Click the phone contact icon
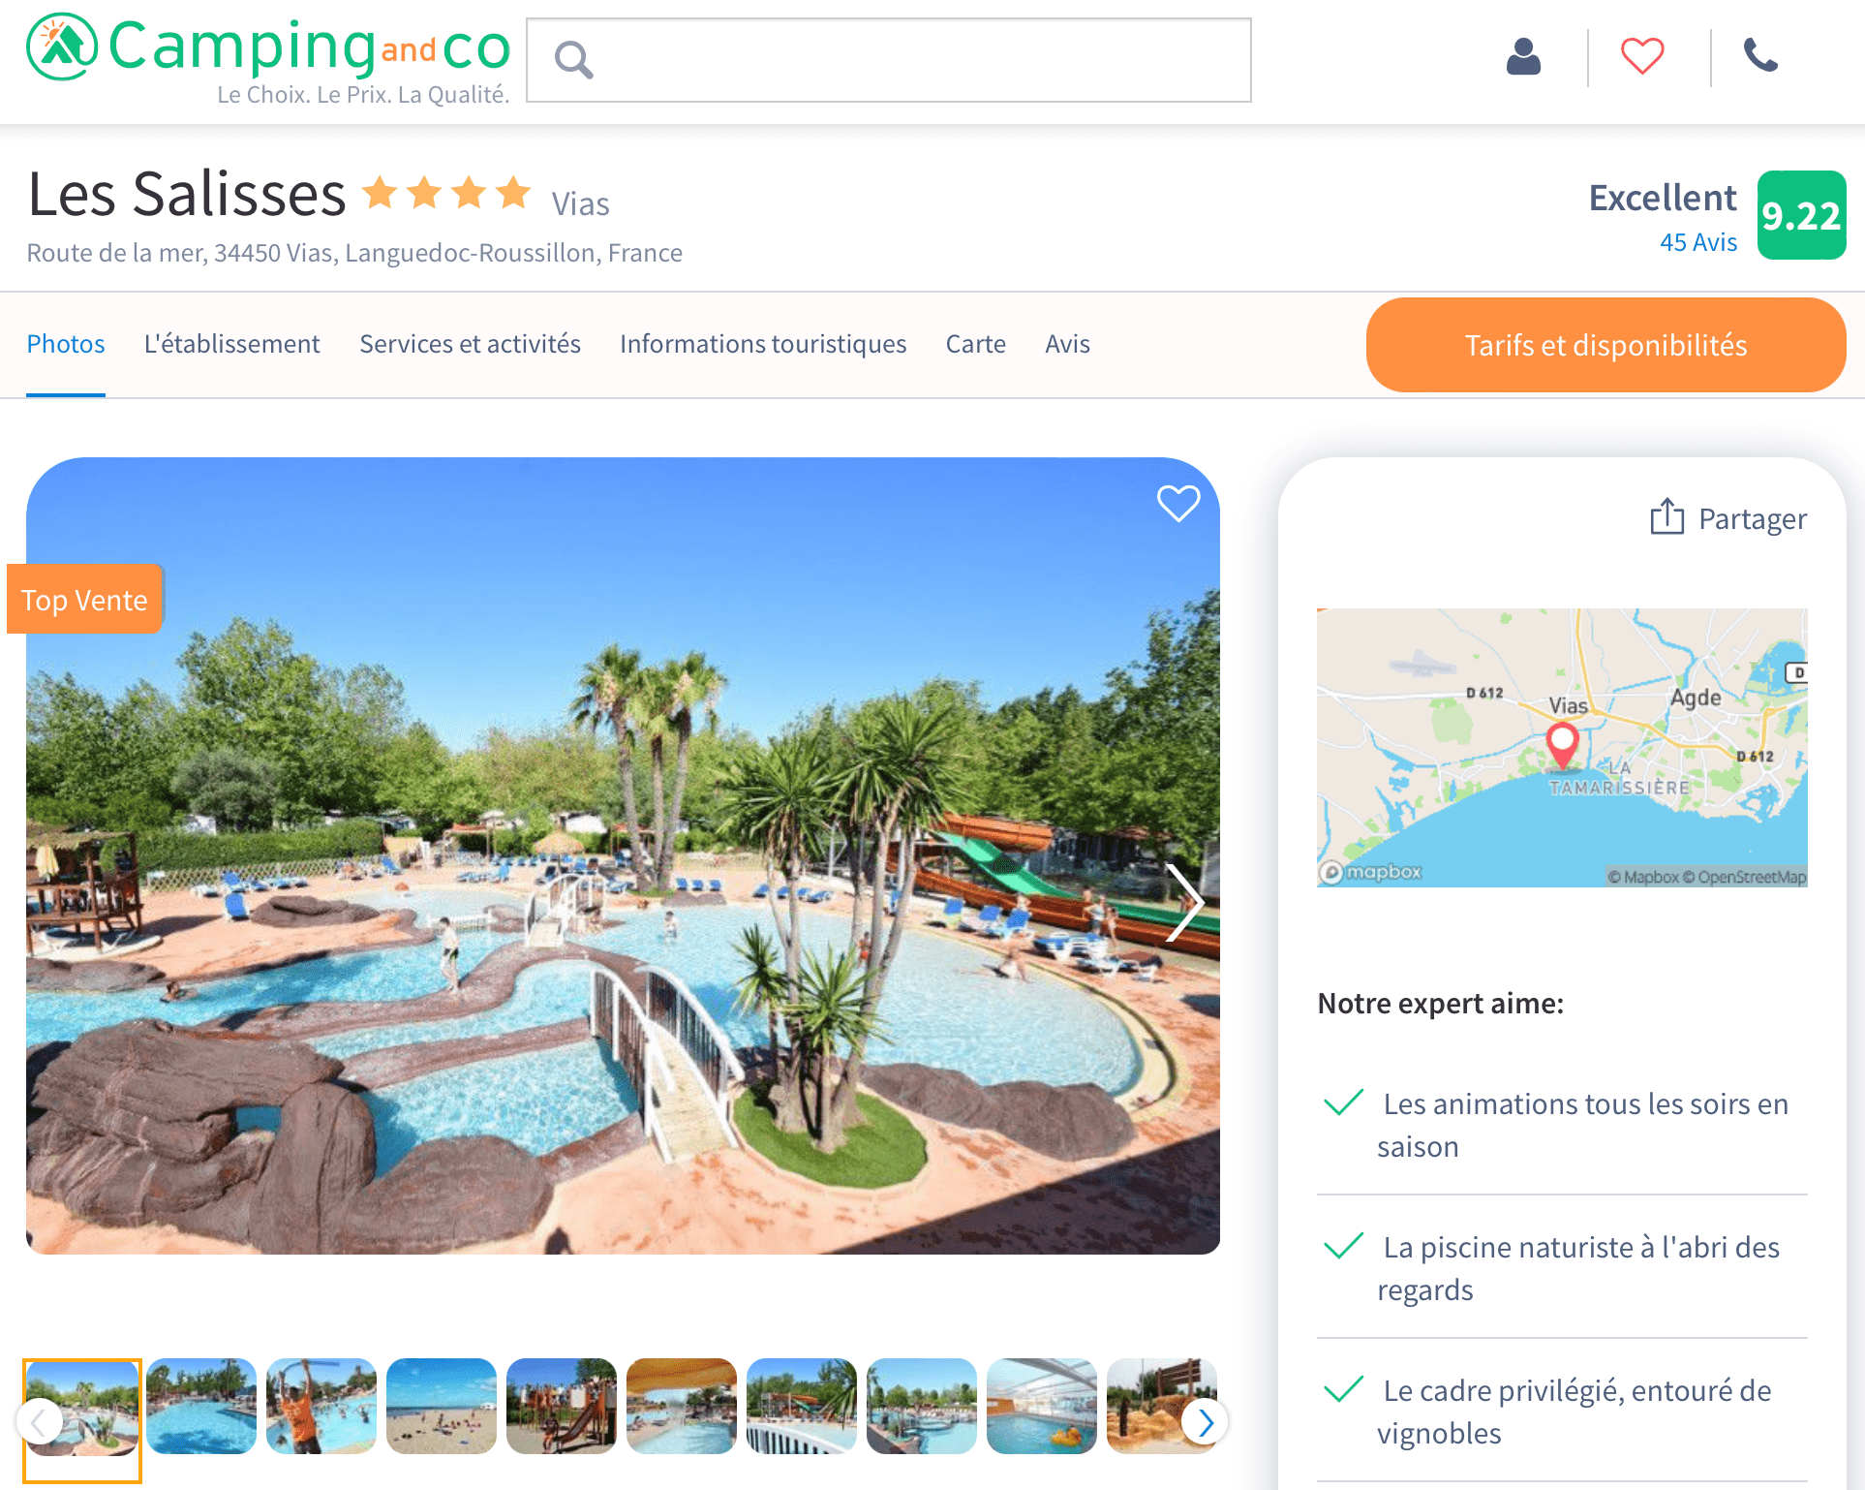 [1760, 55]
